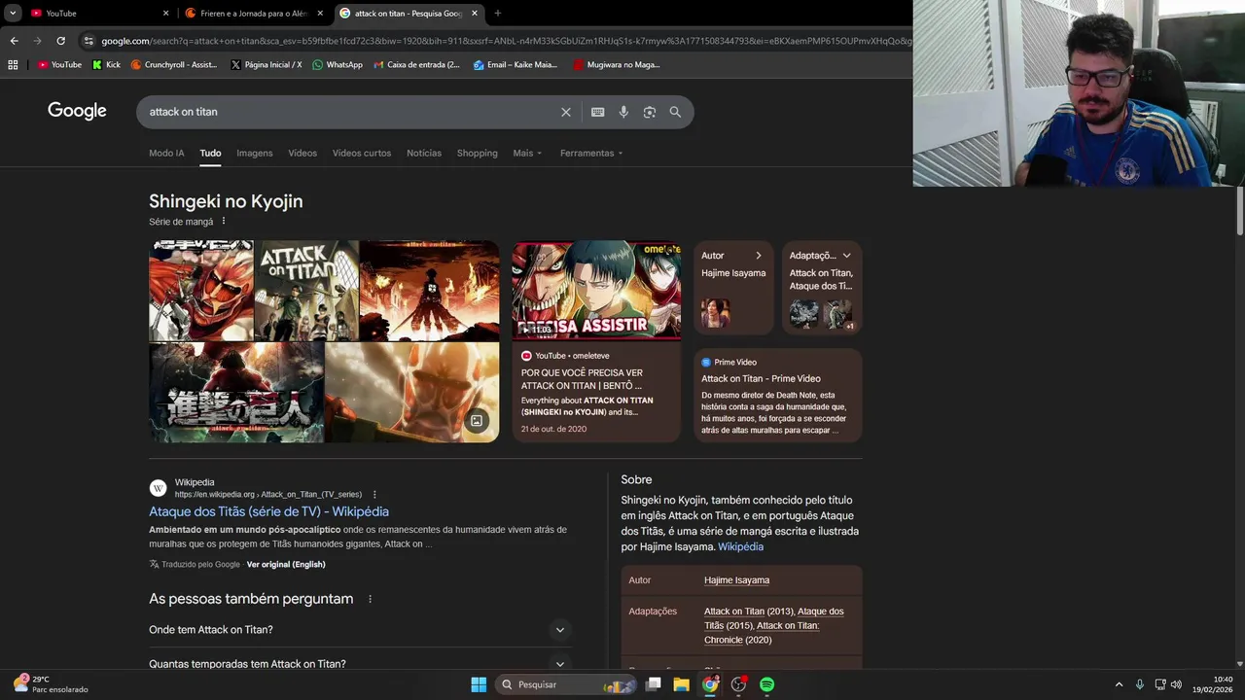The height and width of the screenshot is (700, 1245).
Task: Open the image gallery icon on collage
Action: [477, 421]
